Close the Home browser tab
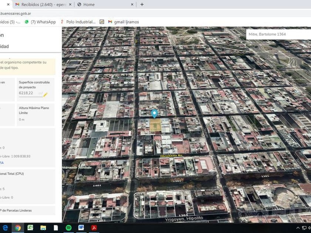The height and width of the screenshot is (233, 311). [132, 4]
